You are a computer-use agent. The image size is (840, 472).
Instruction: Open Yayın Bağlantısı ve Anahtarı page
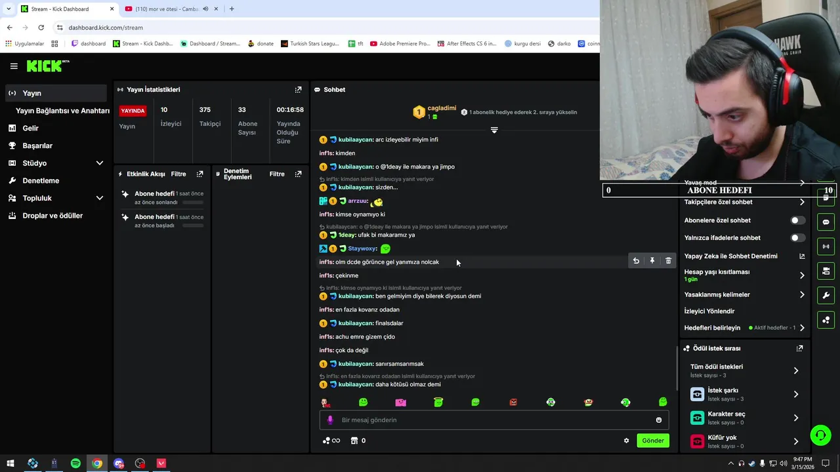tap(62, 111)
